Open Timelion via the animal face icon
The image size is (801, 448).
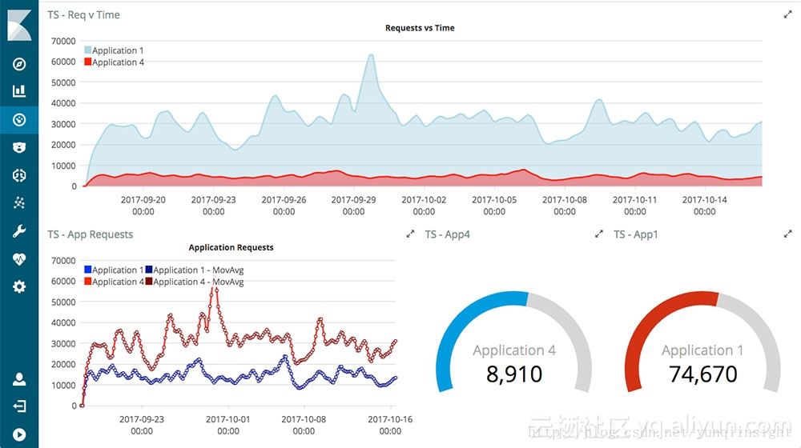(x=19, y=148)
